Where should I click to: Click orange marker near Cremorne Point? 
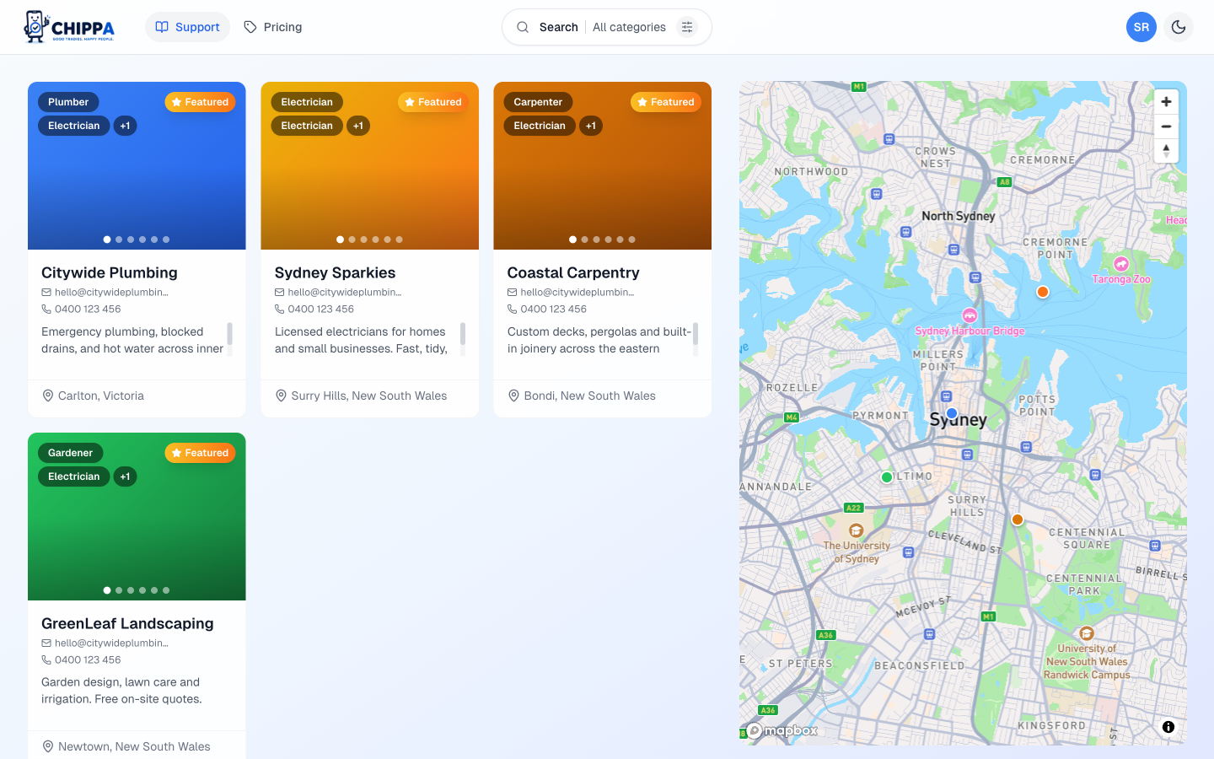(1043, 292)
